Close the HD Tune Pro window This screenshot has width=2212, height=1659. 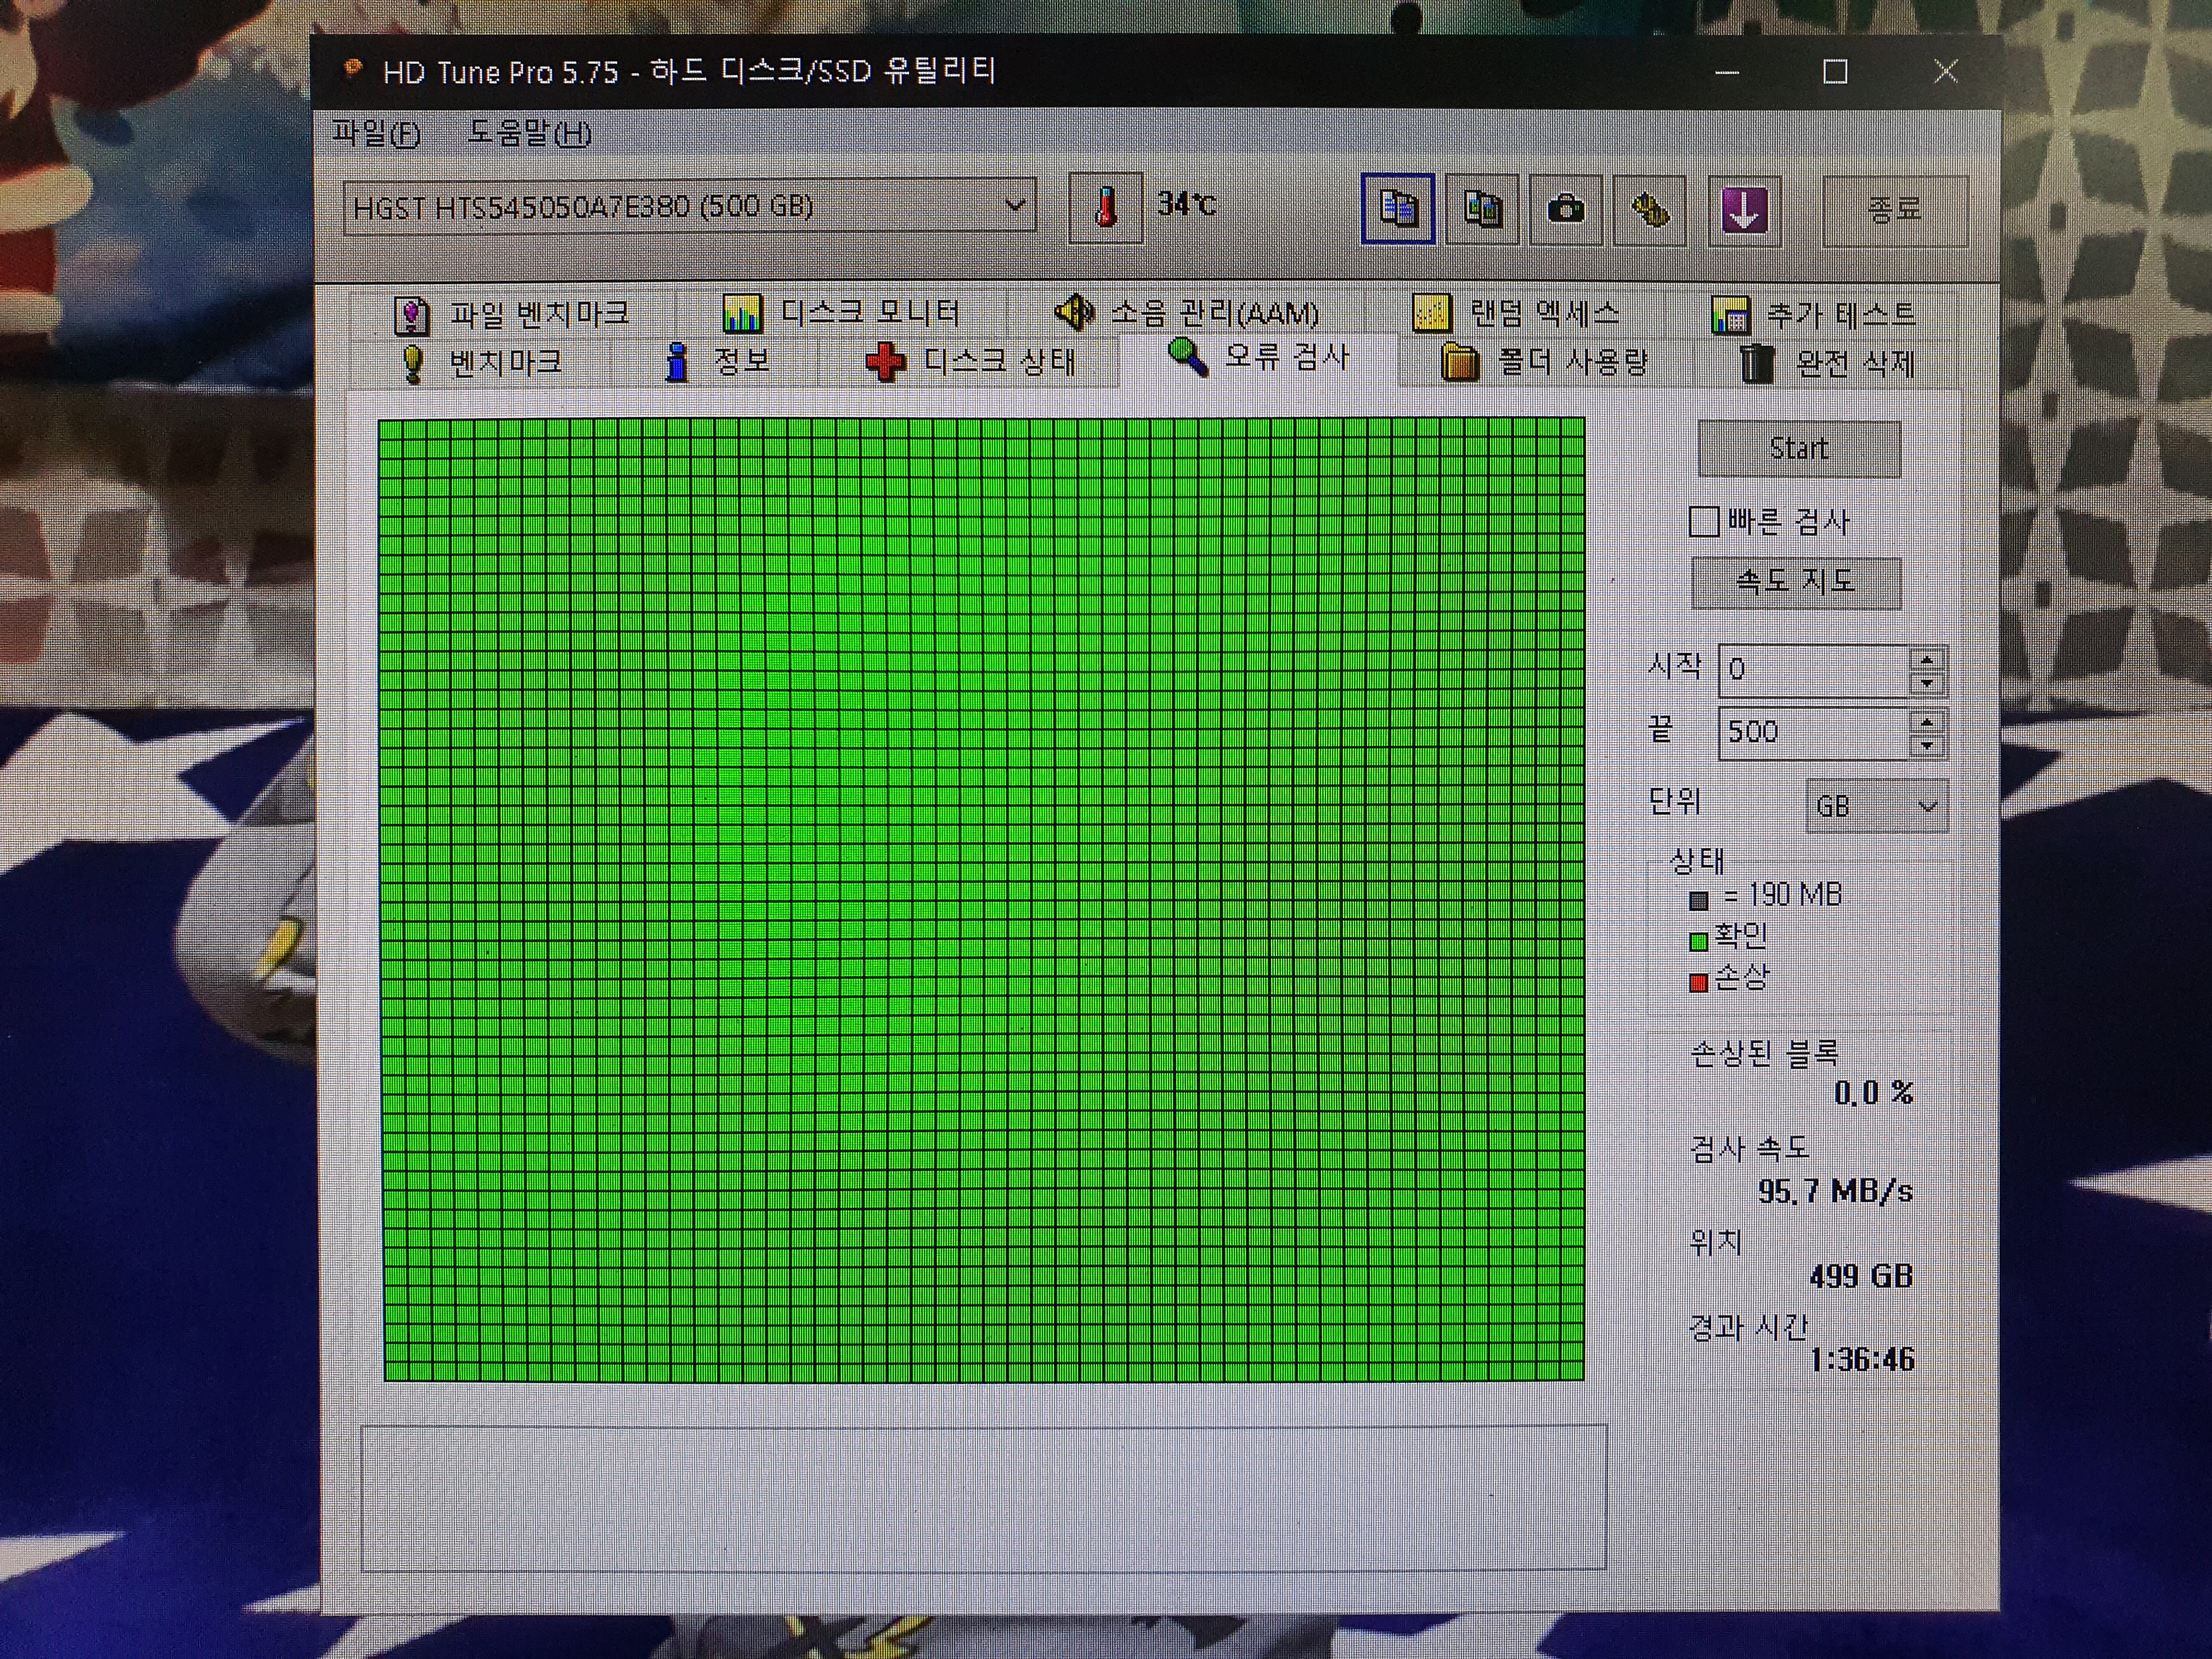pyautogui.click(x=1946, y=71)
